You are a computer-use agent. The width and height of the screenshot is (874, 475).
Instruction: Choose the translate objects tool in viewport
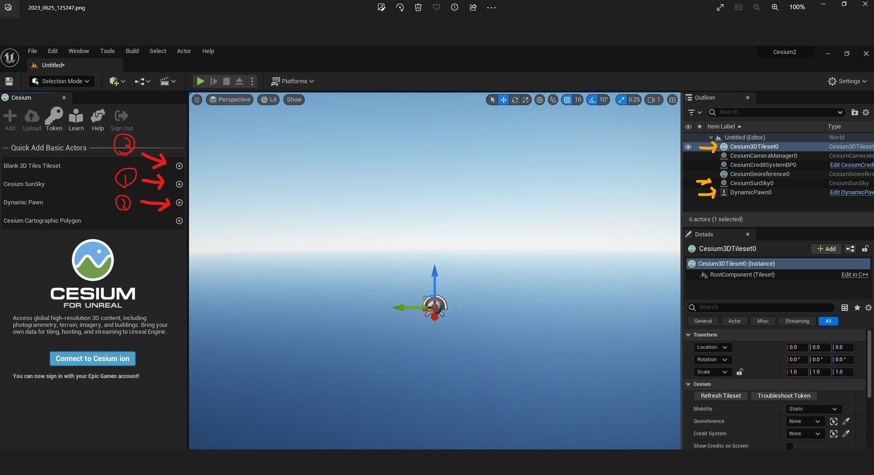click(503, 100)
